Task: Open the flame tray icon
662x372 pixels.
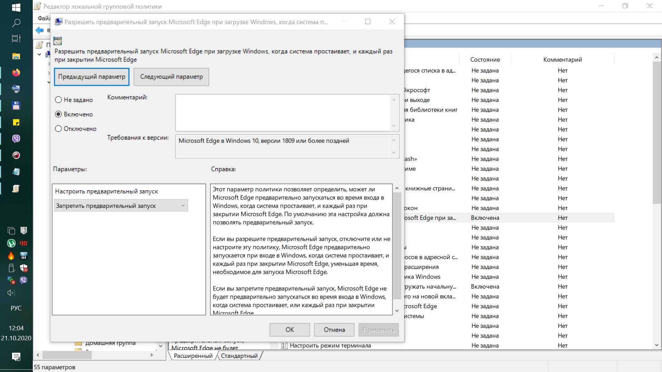Action: (11, 256)
